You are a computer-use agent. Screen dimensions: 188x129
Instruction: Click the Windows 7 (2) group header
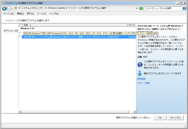(x=27, y=29)
